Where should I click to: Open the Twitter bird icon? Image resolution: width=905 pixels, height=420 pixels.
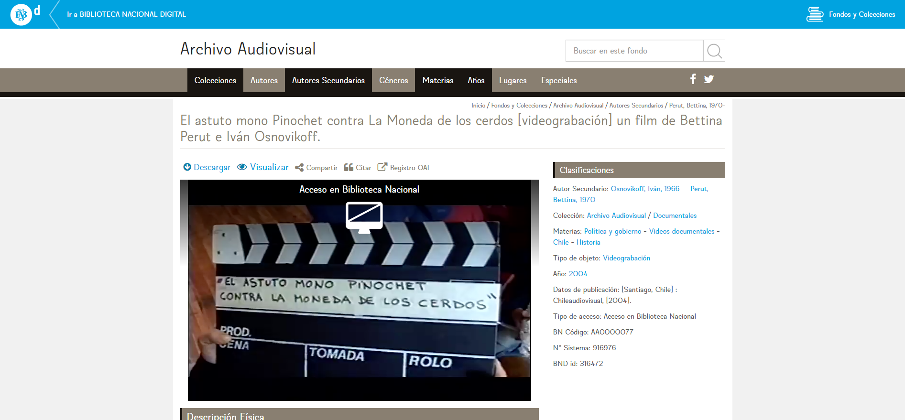pos(709,79)
